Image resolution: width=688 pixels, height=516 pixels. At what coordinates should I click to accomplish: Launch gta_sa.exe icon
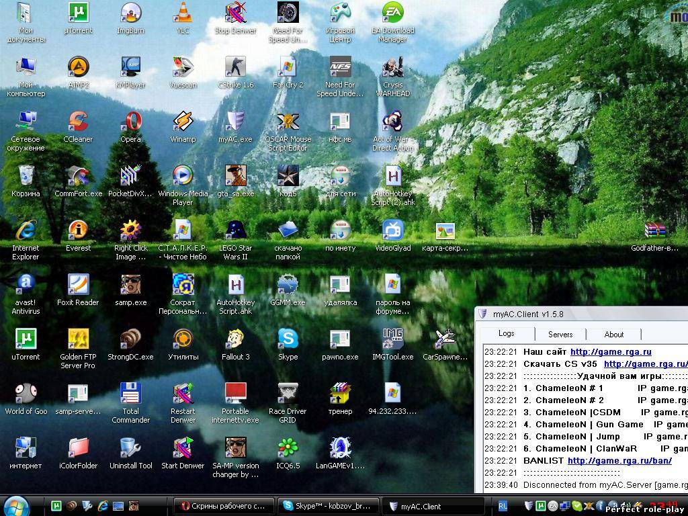coord(236,181)
